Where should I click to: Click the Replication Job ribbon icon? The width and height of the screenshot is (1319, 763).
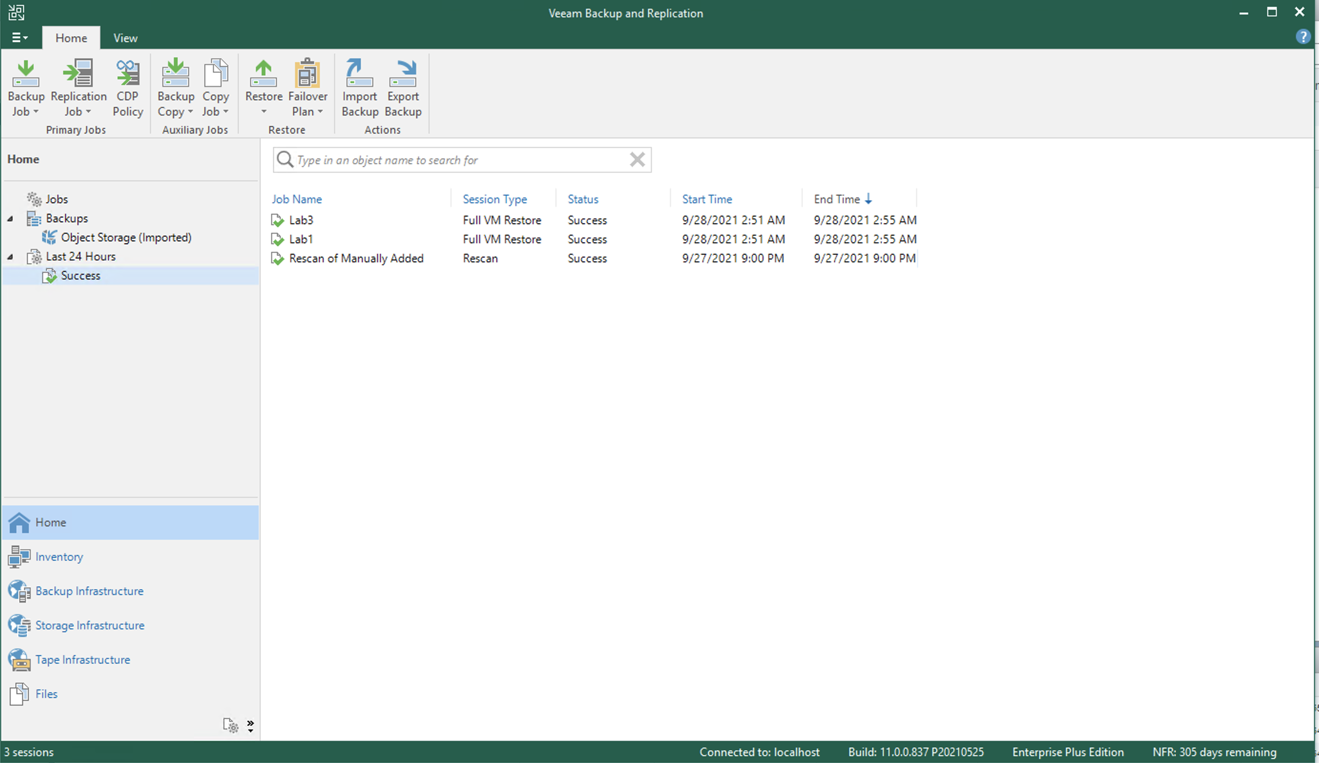click(x=79, y=72)
